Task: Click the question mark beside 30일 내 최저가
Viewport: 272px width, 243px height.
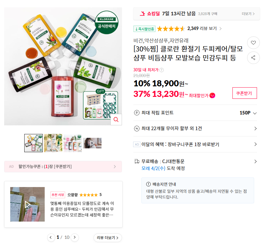Action: tap(162, 70)
